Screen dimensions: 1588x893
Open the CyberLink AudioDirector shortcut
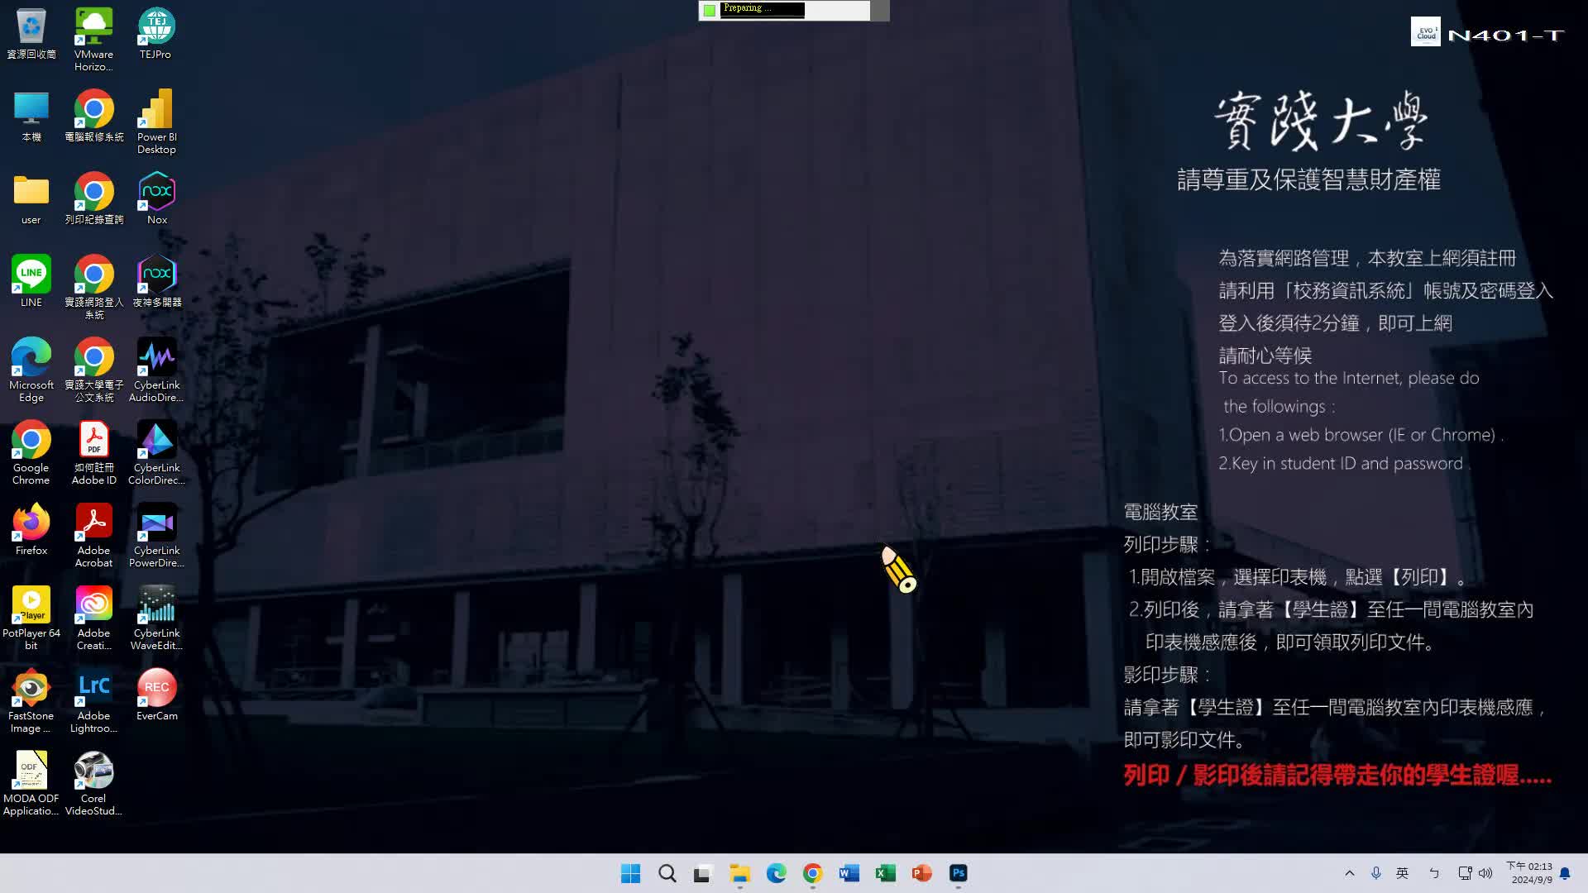pos(156,358)
